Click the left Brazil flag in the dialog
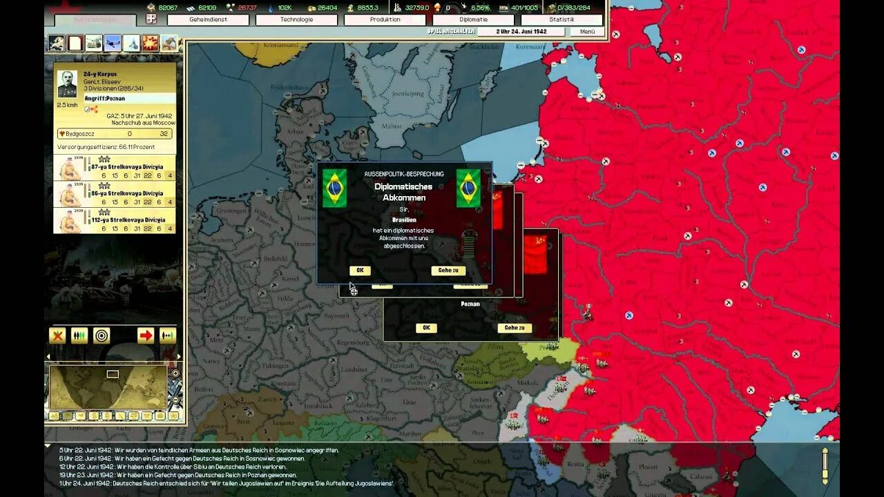884x497 pixels. (x=335, y=188)
